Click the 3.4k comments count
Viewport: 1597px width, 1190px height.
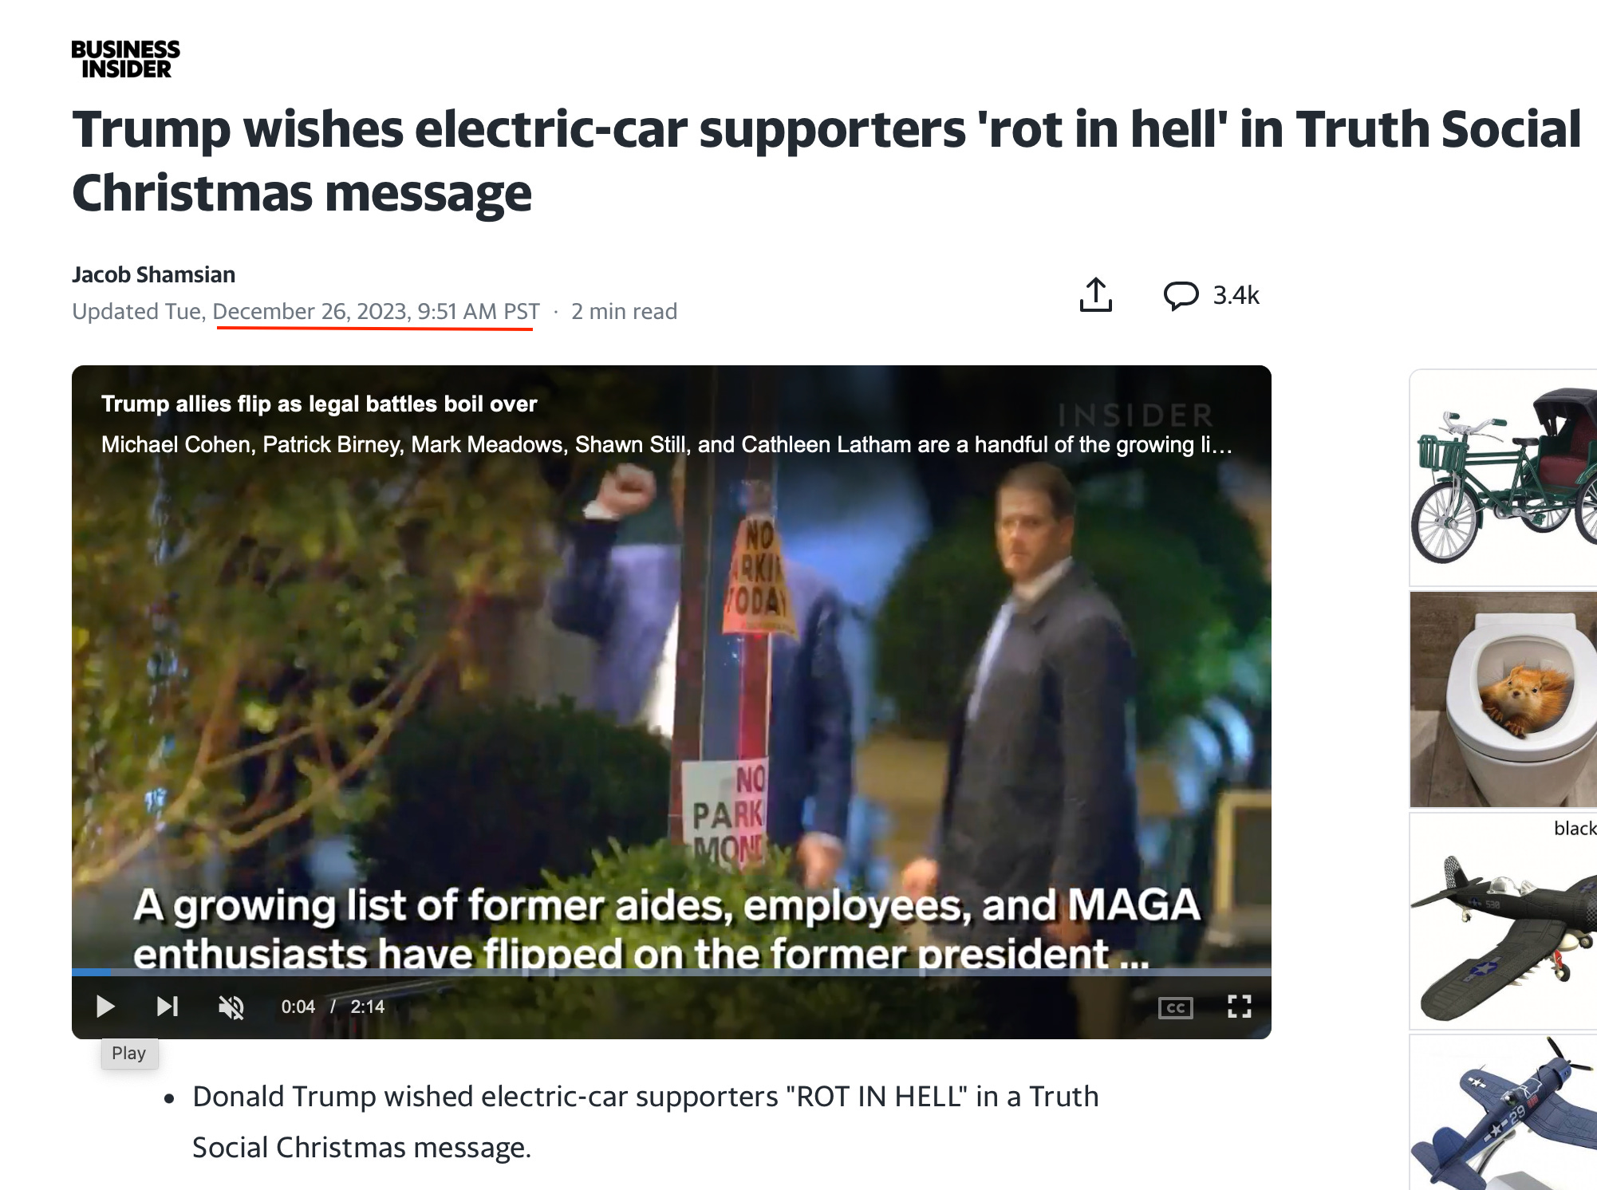(x=1236, y=295)
